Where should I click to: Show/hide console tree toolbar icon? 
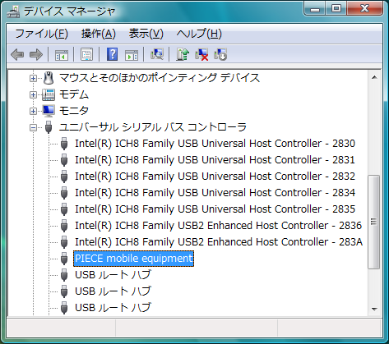point(62,54)
